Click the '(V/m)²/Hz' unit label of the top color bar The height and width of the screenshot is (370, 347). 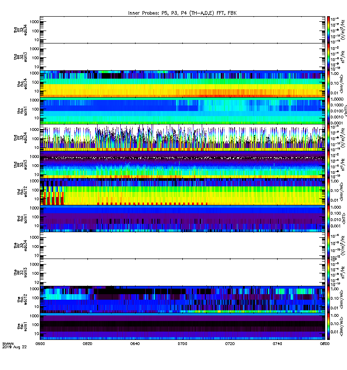tap(343, 30)
